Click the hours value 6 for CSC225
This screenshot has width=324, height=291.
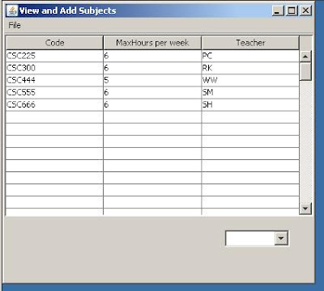152,56
